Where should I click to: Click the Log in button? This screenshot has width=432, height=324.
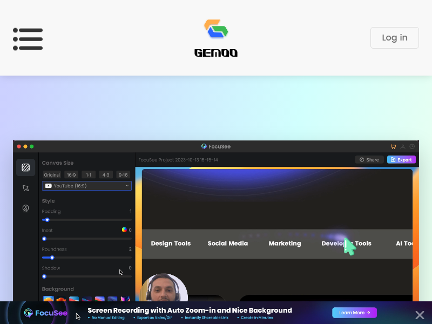[x=395, y=38]
